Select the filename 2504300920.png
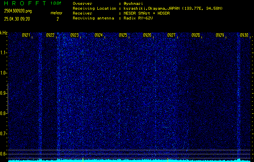 click(18, 11)
